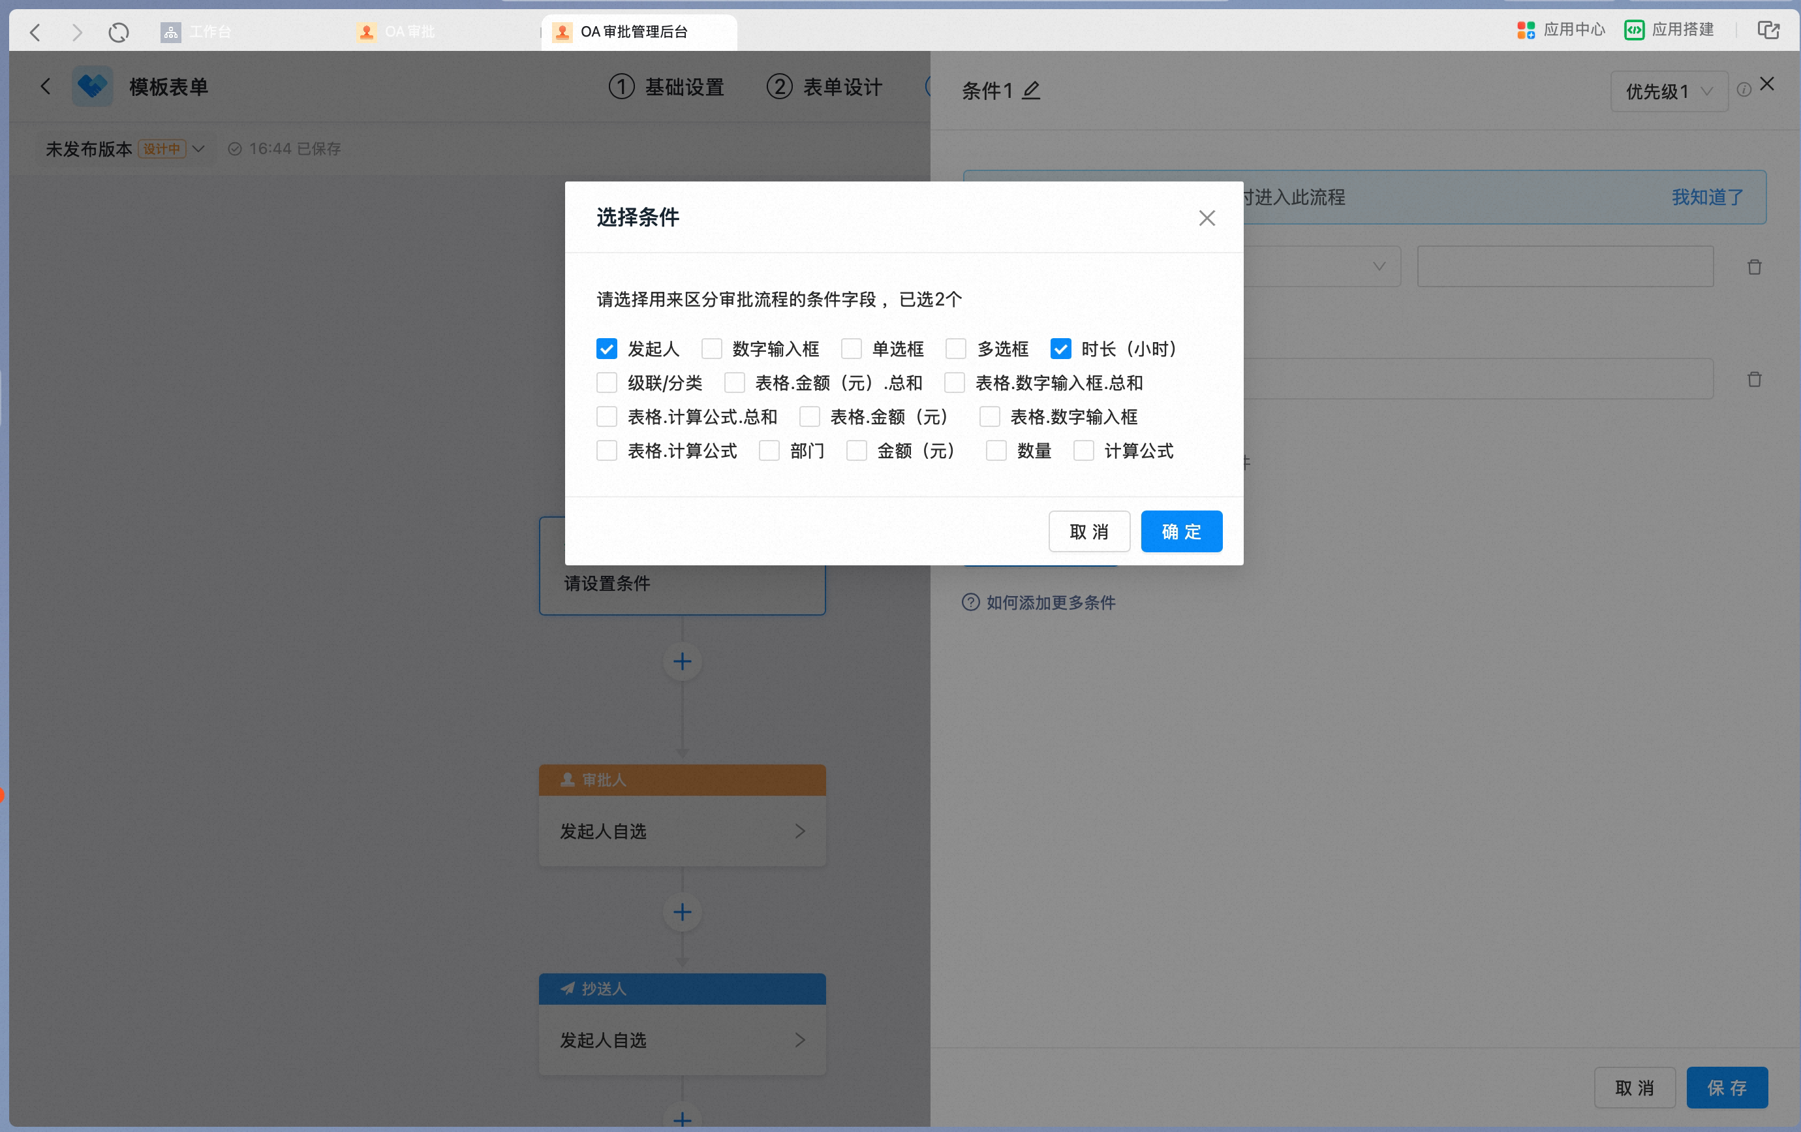Screen dimensions: 1801x1132
Task: Add node below the 抄送人 node
Action: (x=682, y=1120)
